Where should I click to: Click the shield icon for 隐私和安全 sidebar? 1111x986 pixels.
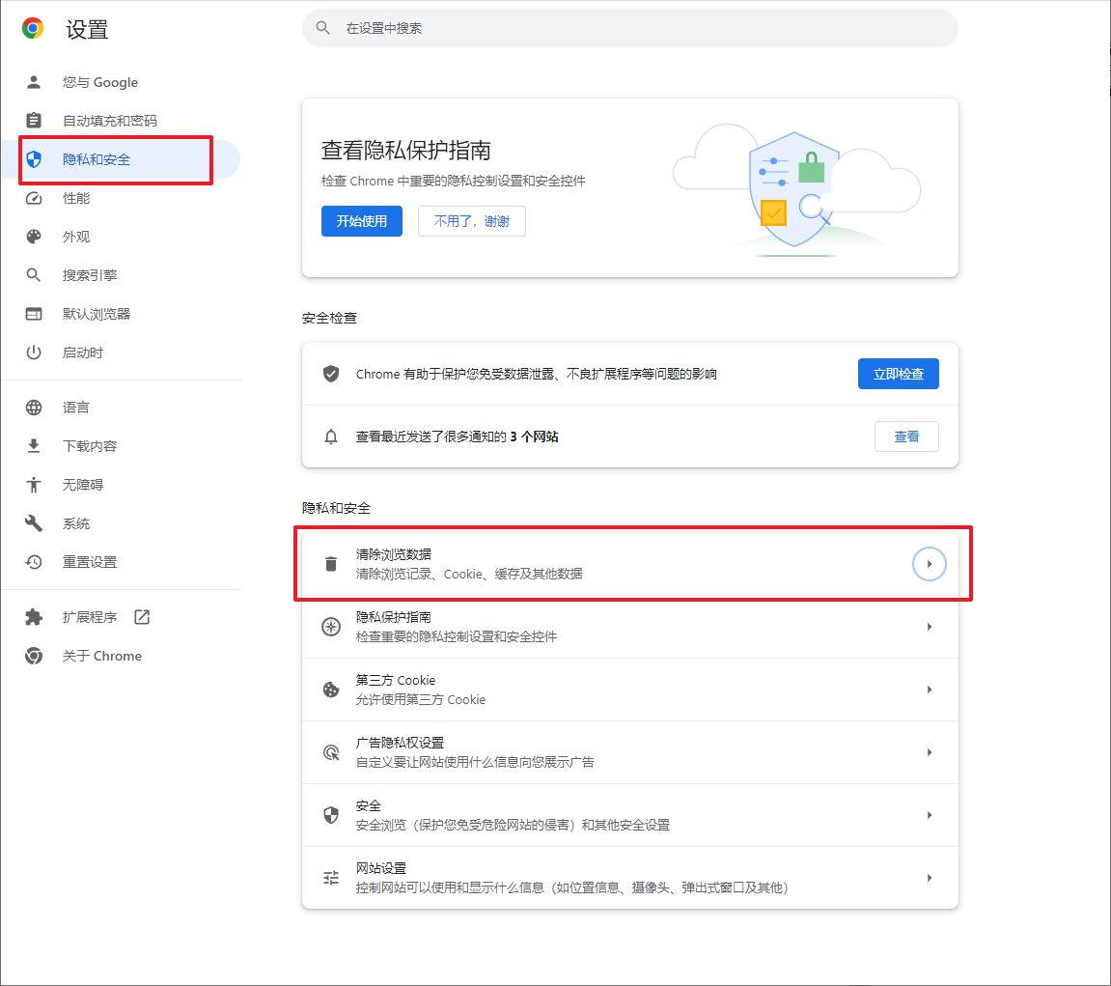tap(34, 159)
